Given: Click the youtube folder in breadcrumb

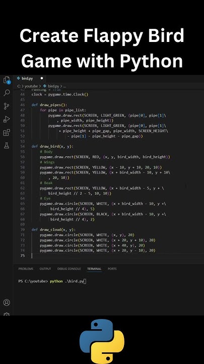Looking at the screenshot, I should point(31,86).
